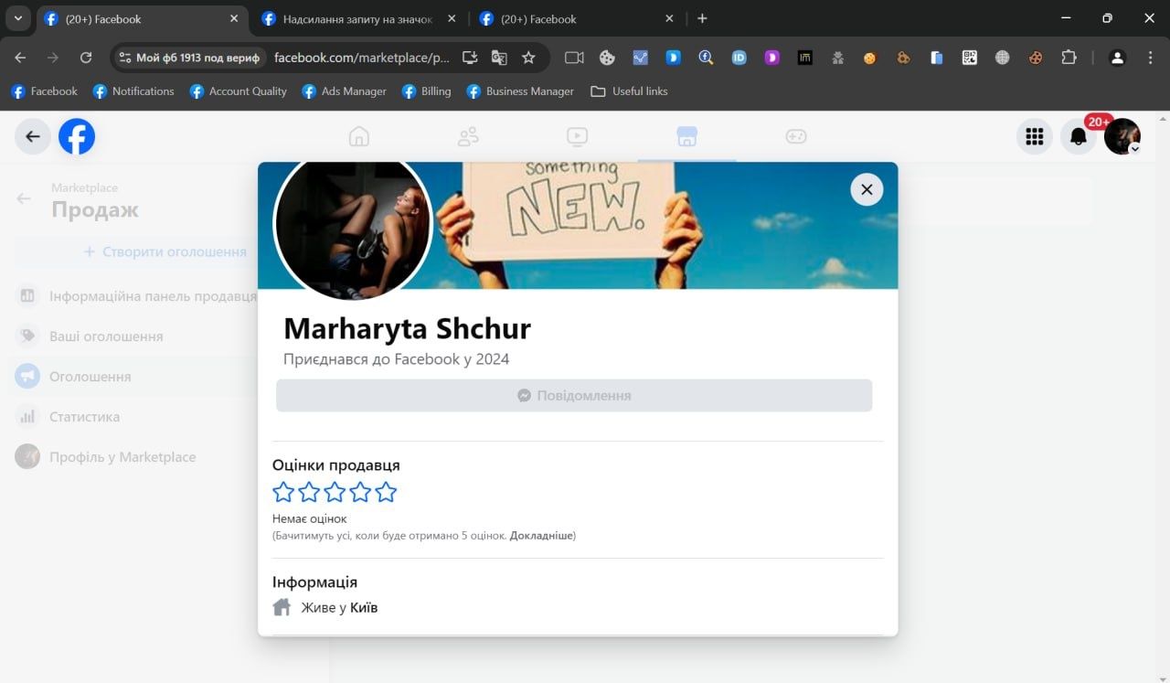This screenshot has height=683, width=1170.
Task: Open the Video tab
Action: click(577, 136)
